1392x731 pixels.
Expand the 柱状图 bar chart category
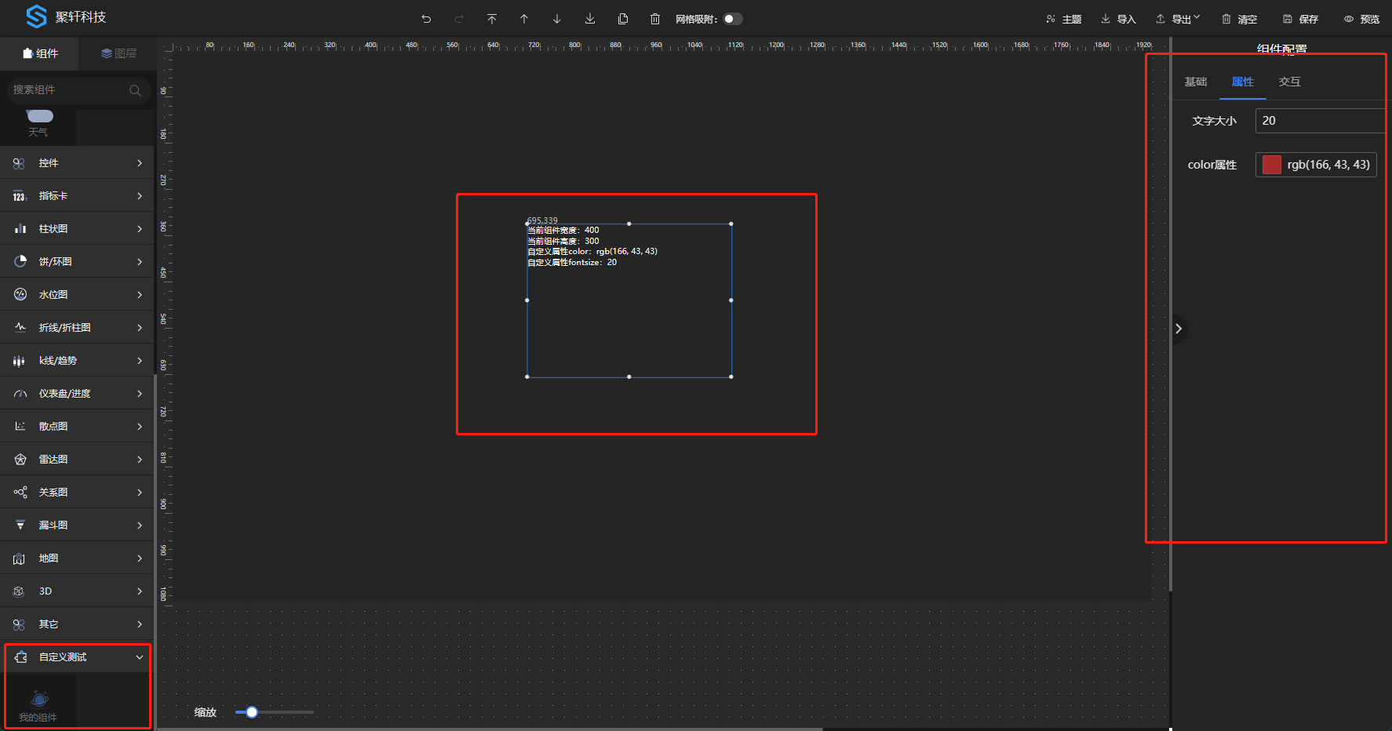pyautogui.click(x=77, y=229)
